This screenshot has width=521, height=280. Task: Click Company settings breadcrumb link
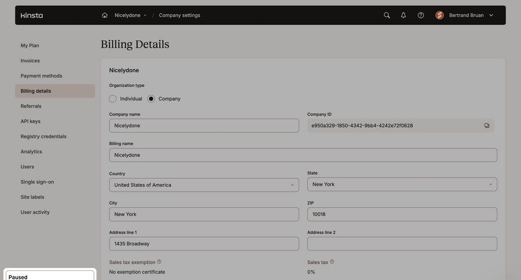tap(179, 15)
